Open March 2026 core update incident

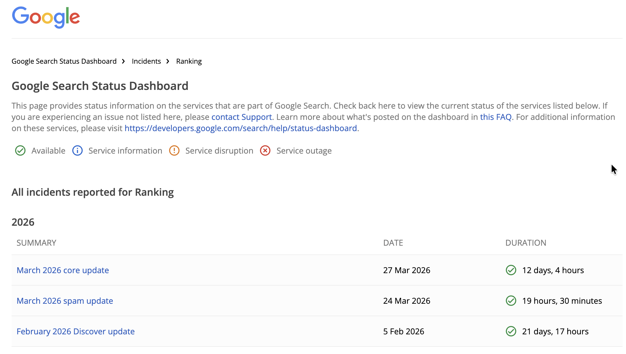[x=63, y=270]
